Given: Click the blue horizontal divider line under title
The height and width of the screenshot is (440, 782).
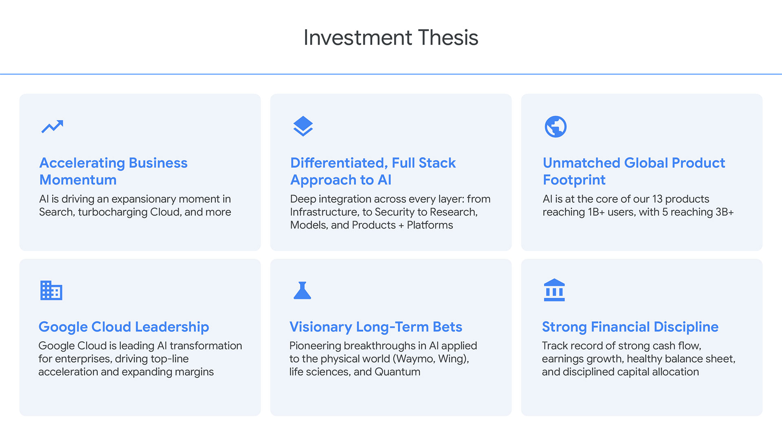Looking at the screenshot, I should (391, 74).
